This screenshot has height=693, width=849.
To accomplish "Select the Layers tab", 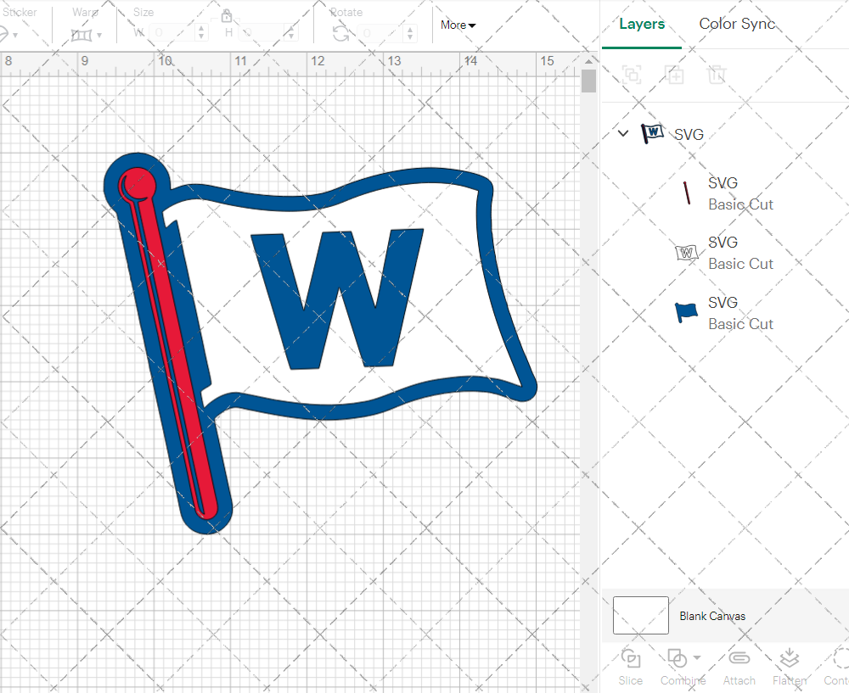I will [x=642, y=24].
